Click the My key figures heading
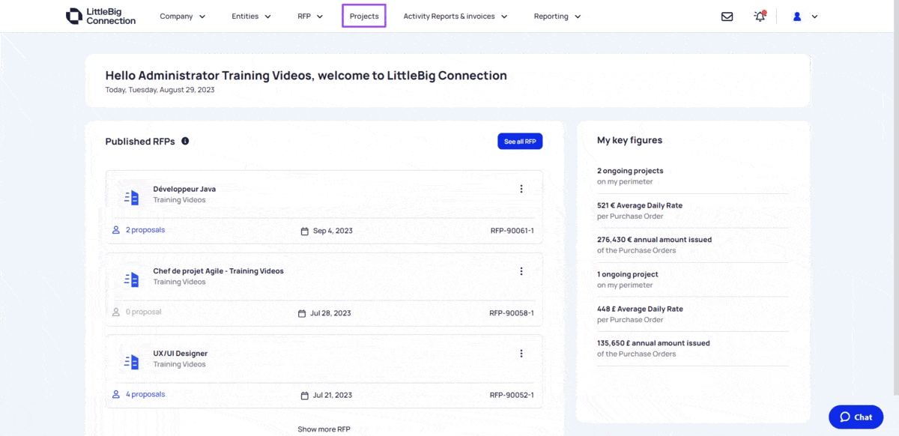This screenshot has width=899, height=436. coord(629,140)
